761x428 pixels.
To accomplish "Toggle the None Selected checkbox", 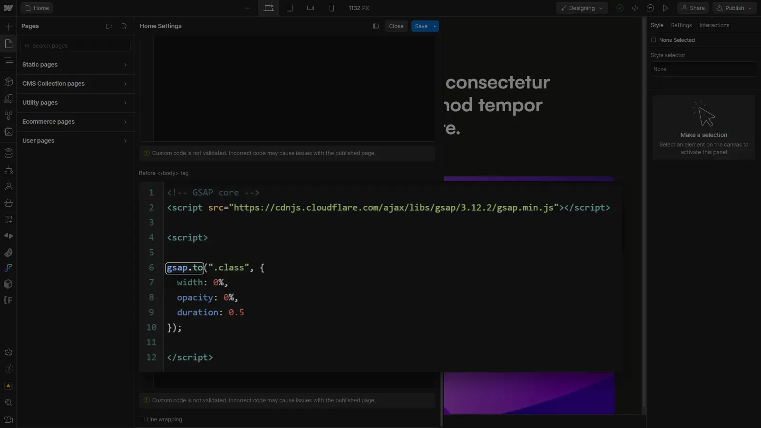I will pos(654,40).
